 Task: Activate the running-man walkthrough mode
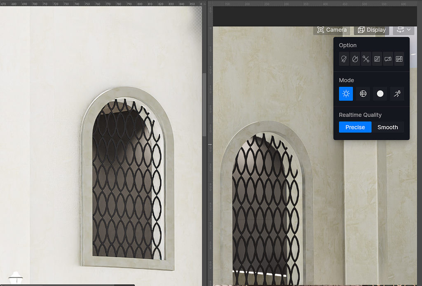pyautogui.click(x=397, y=93)
